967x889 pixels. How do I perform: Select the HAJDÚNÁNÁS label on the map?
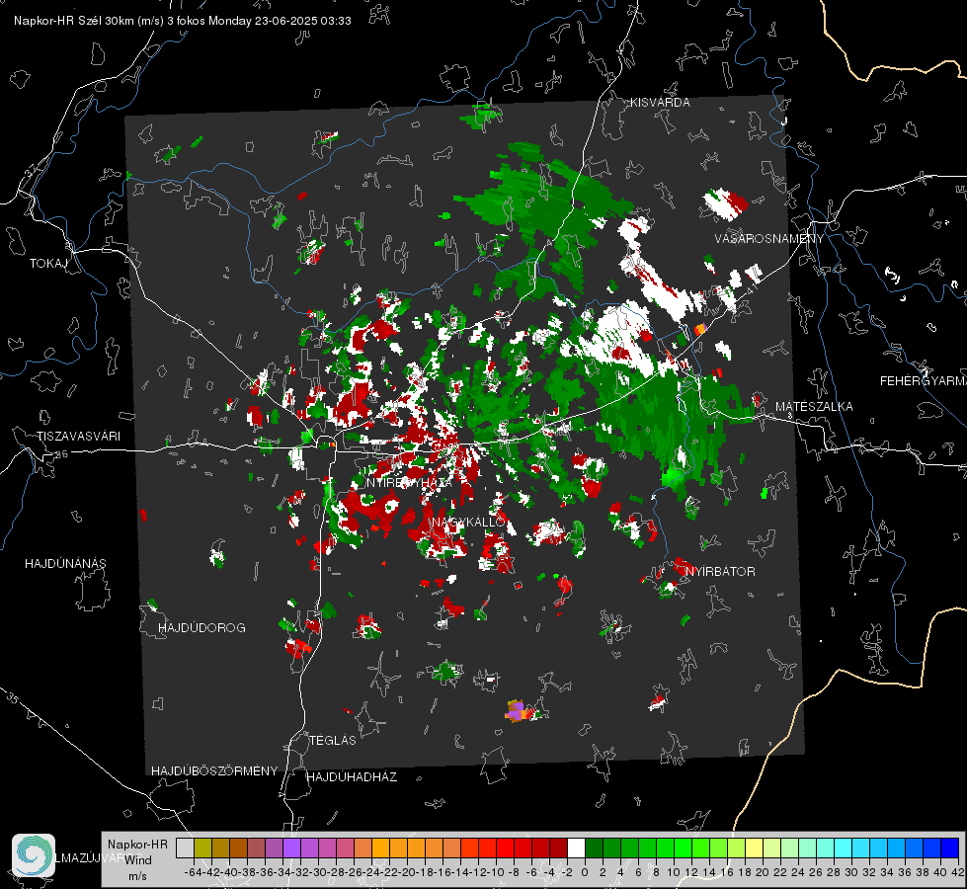65,563
